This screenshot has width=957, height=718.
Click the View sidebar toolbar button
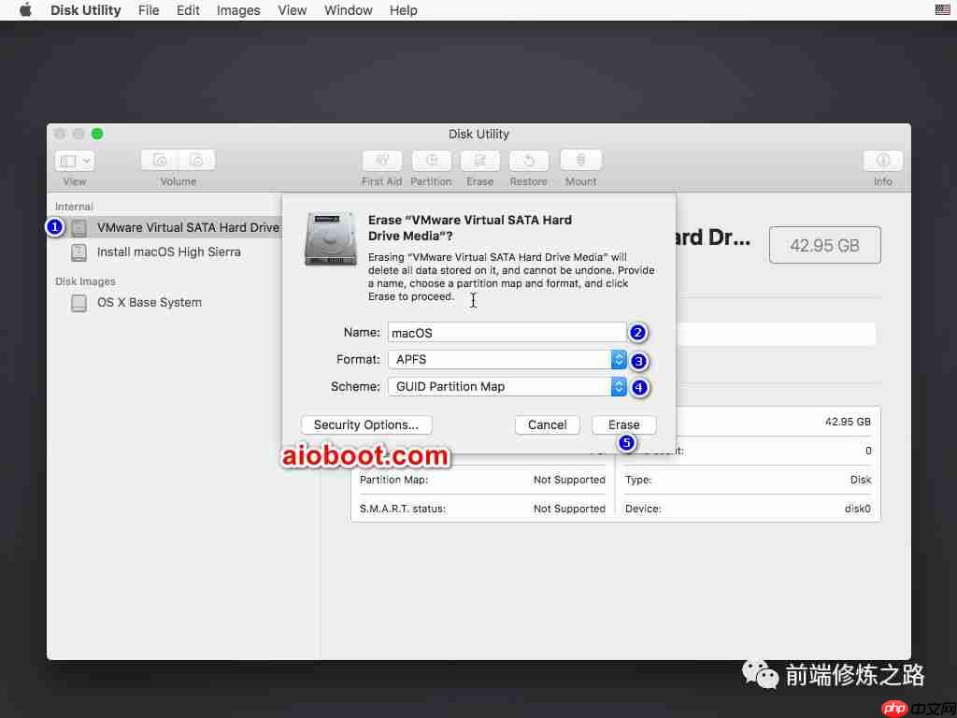click(75, 161)
